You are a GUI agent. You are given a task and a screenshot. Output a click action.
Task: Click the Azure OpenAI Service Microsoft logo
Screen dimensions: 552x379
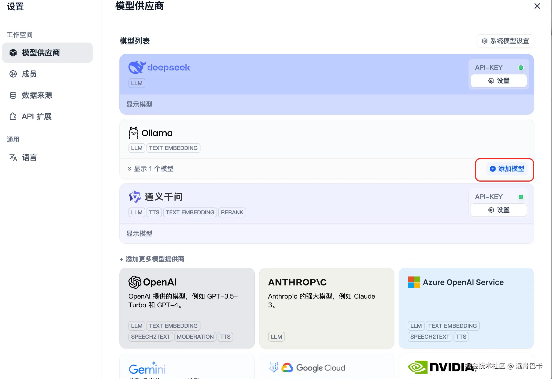[x=414, y=282]
